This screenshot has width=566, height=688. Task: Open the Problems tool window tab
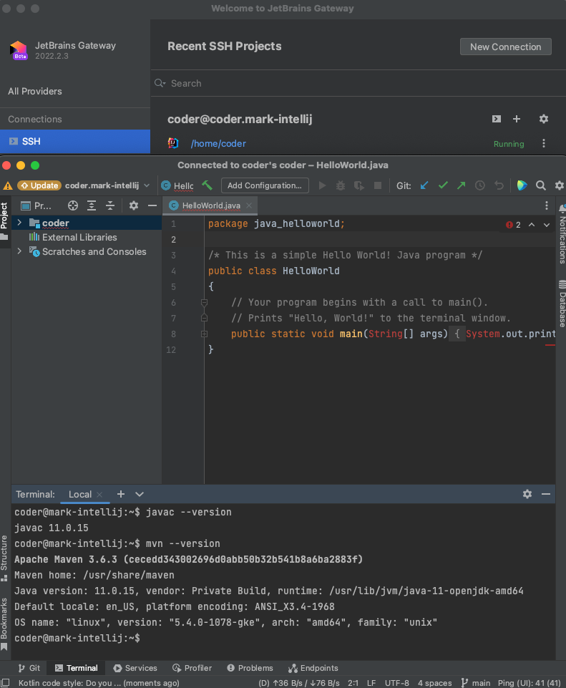click(250, 668)
